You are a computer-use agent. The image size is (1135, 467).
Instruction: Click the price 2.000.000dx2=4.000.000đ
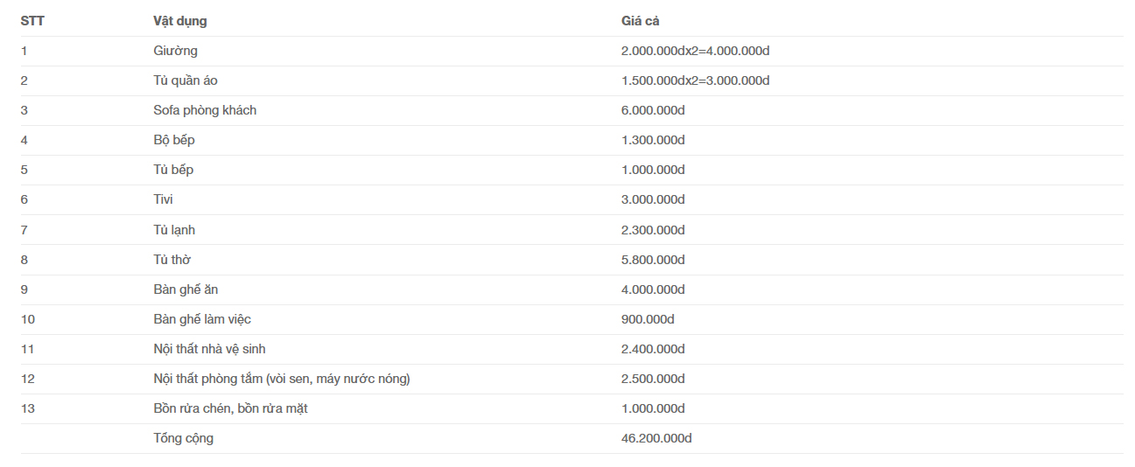(x=695, y=51)
